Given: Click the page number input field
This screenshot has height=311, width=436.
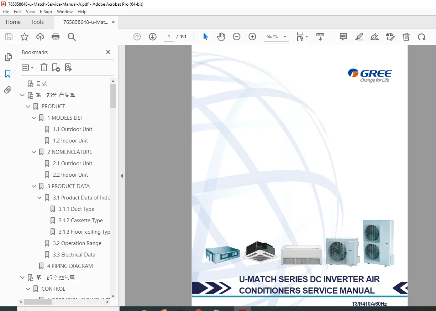Looking at the screenshot, I should pyautogui.click(x=169, y=37).
